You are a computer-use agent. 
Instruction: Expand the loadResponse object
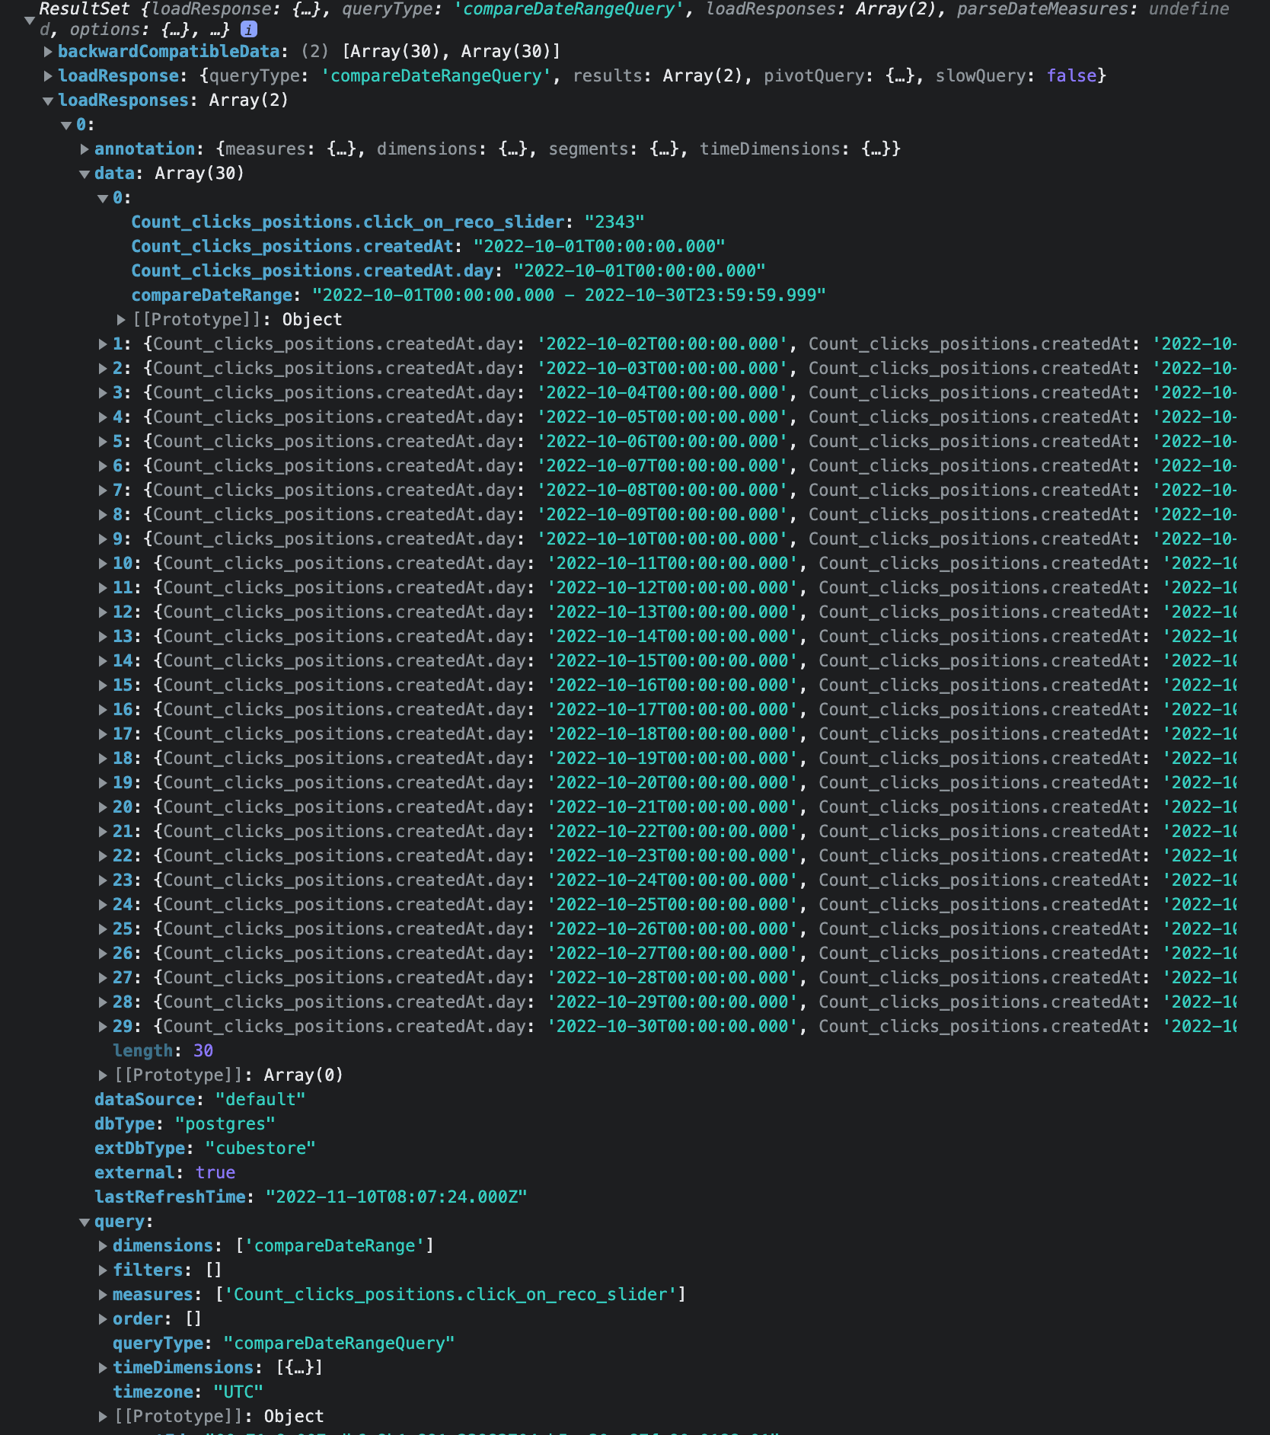[47, 76]
